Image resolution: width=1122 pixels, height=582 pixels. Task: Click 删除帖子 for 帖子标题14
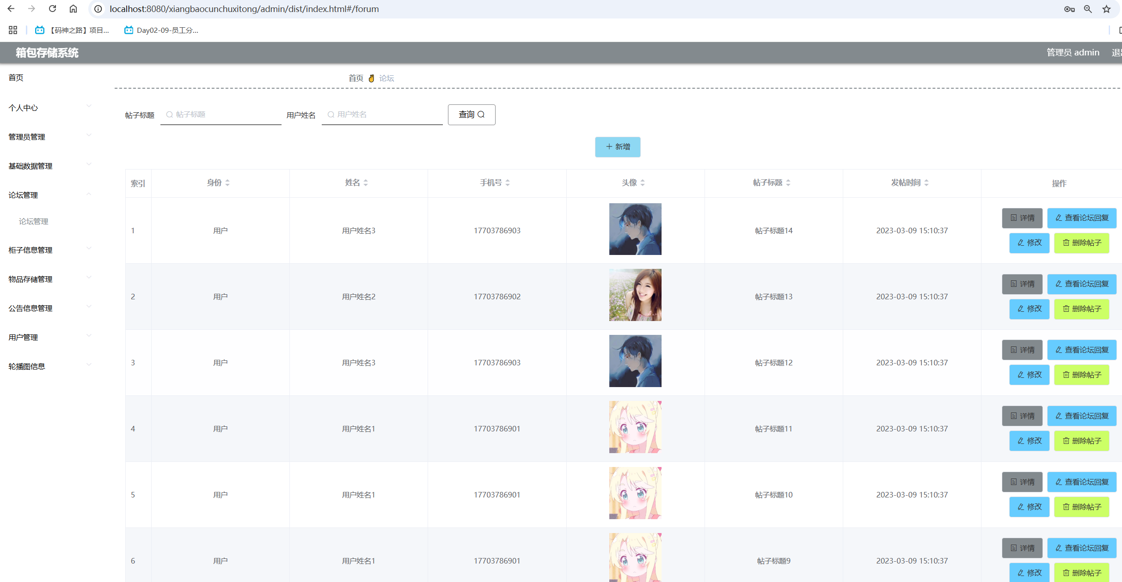click(x=1082, y=243)
